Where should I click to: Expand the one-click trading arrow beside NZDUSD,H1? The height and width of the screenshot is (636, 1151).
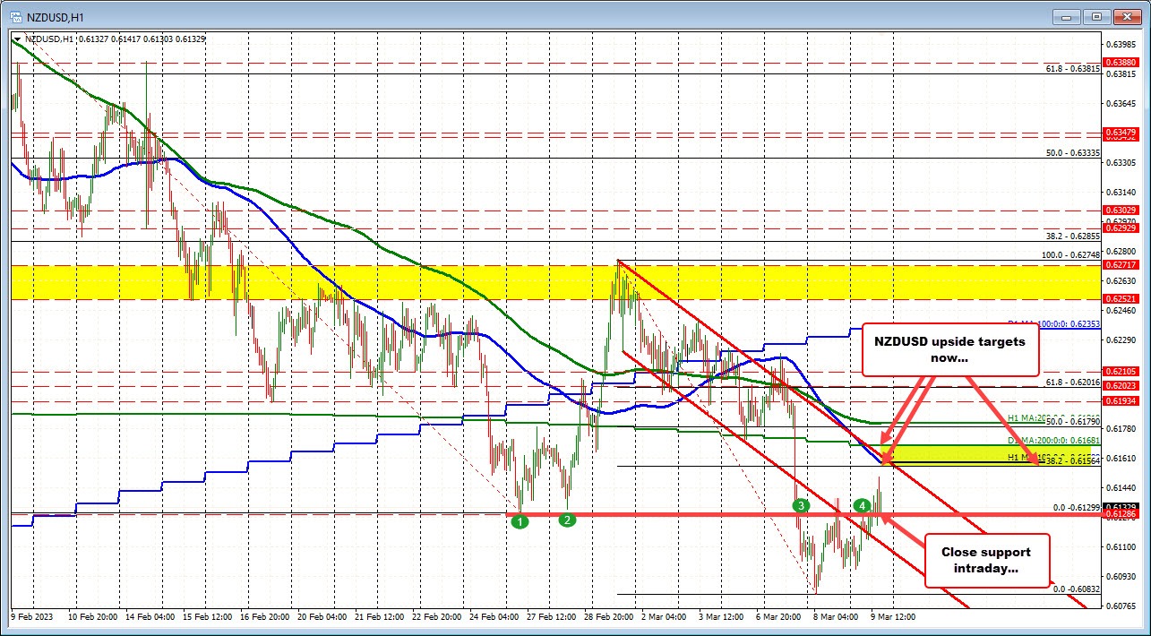point(18,39)
